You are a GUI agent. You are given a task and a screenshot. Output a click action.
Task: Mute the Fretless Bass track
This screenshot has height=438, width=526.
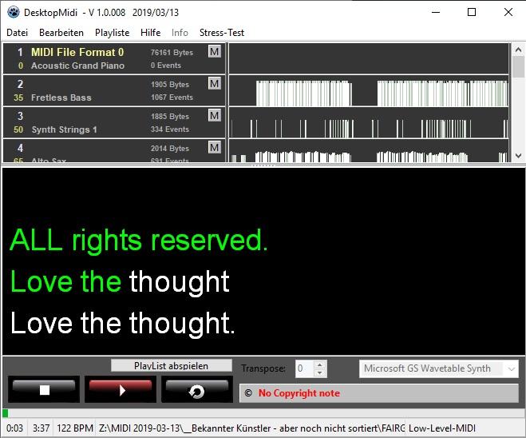(215, 84)
